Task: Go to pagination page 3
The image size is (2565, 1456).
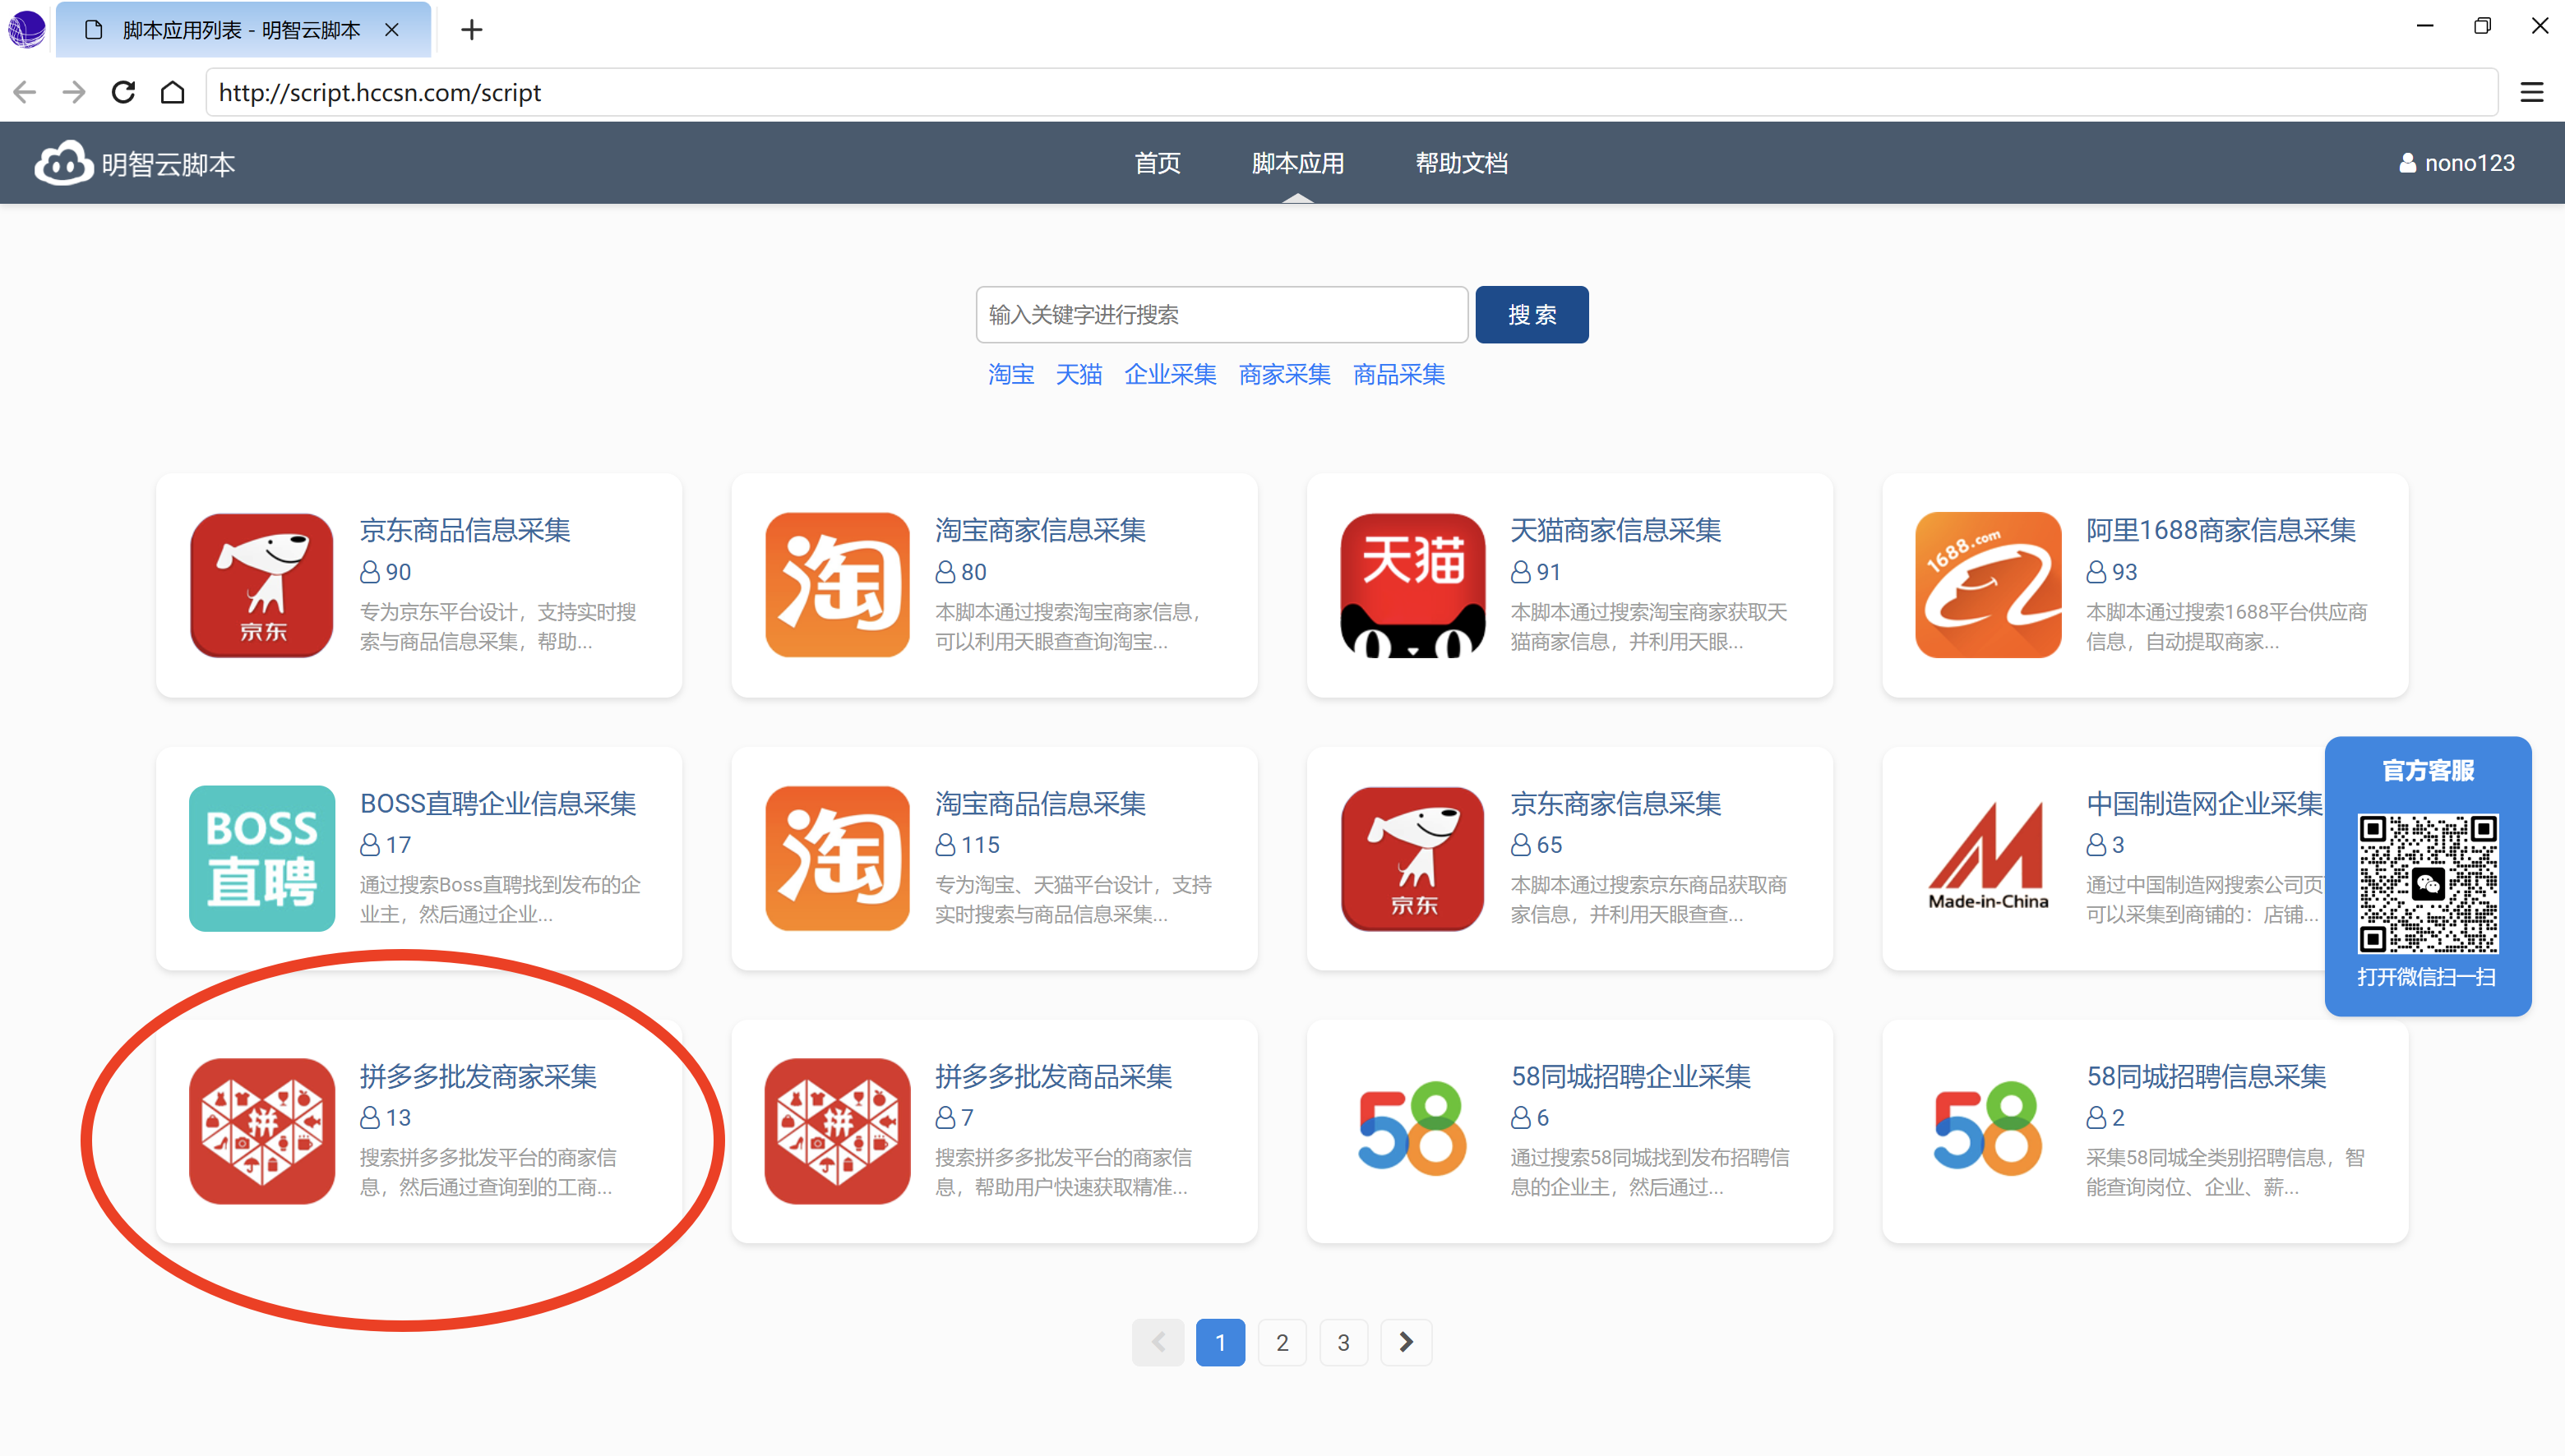Action: pyautogui.click(x=1343, y=1342)
